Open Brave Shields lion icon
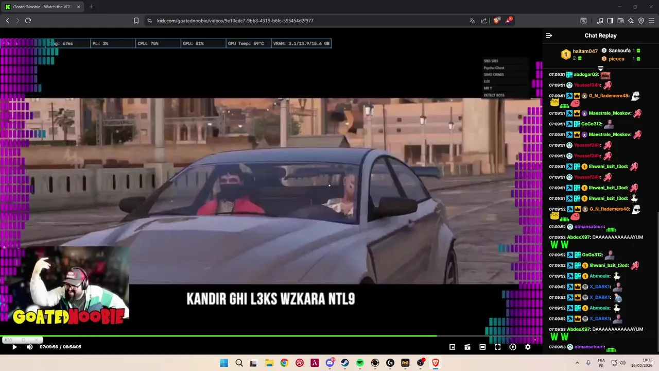659x371 pixels. tap(496, 21)
